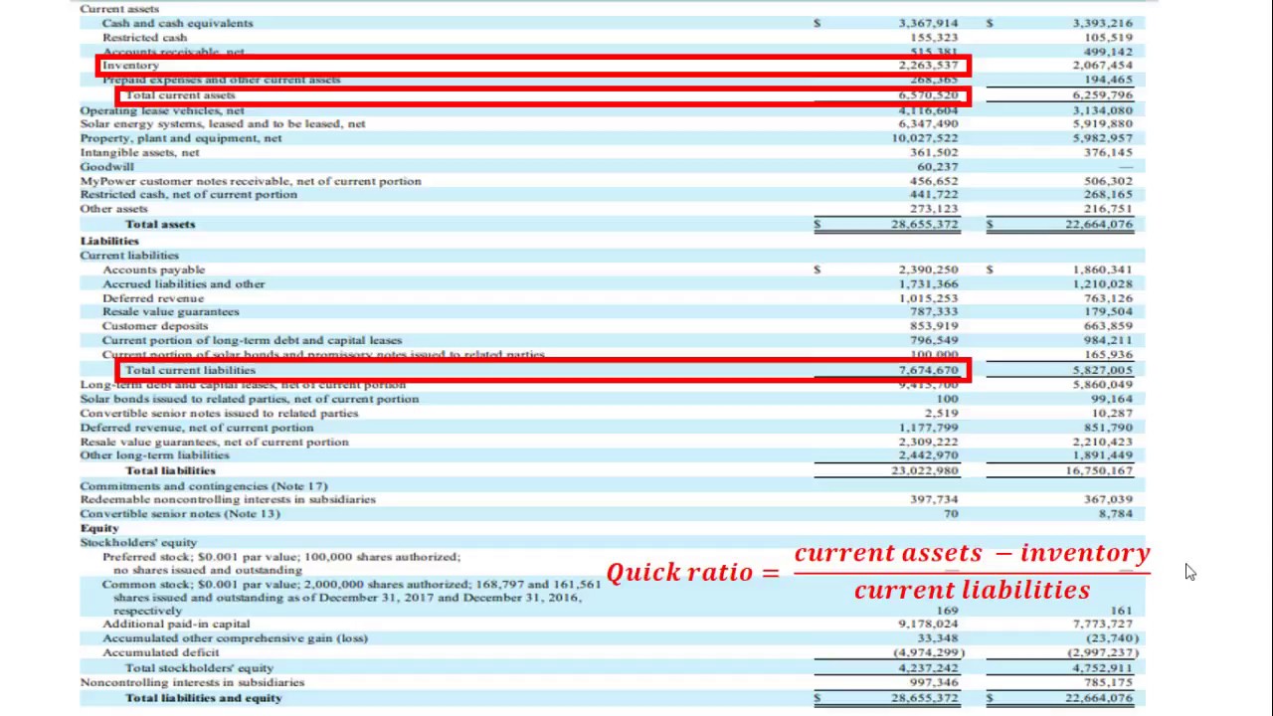
Task: Click the inventory value 2,263,537
Action: pyautogui.click(x=928, y=66)
